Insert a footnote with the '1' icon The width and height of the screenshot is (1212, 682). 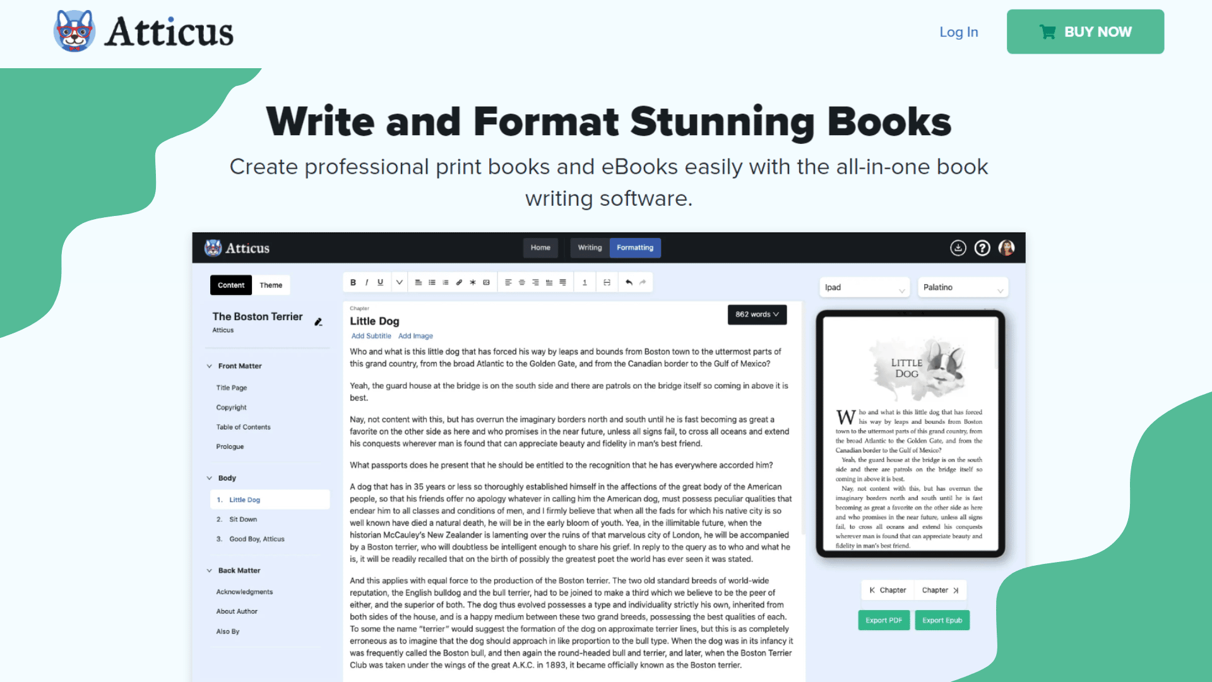585,282
